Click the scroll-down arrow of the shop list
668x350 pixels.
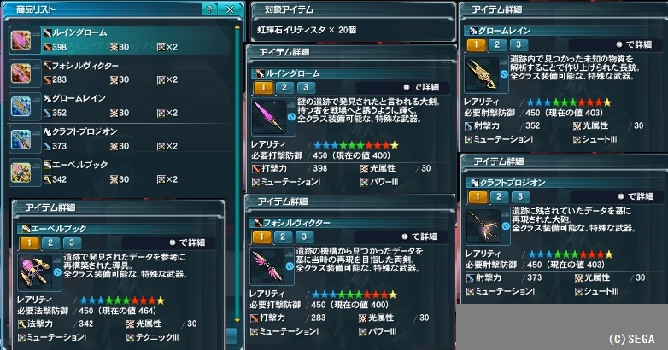pyautogui.click(x=237, y=320)
